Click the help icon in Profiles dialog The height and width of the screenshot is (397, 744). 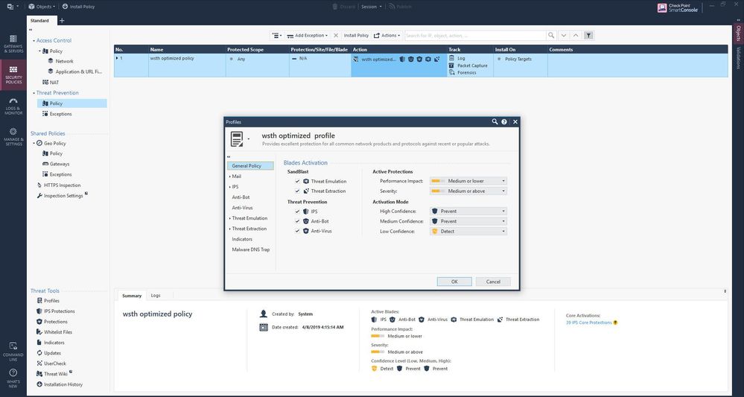click(x=504, y=121)
